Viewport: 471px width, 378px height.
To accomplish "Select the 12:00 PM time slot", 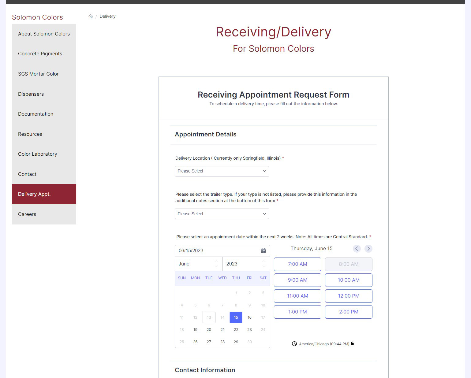I will tap(349, 296).
